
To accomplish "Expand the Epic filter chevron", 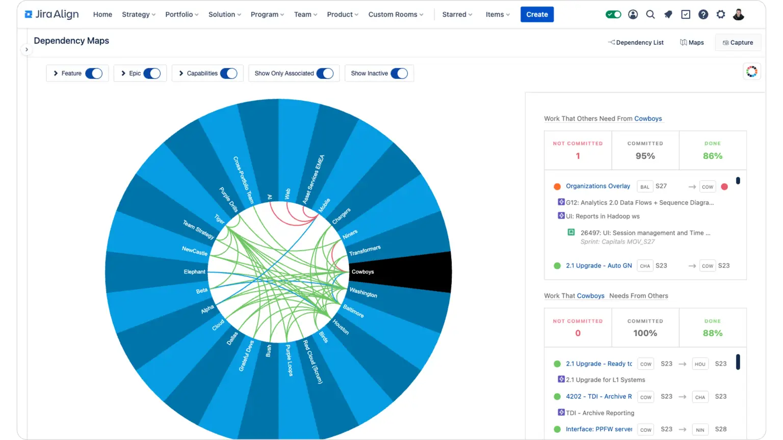I will [123, 73].
